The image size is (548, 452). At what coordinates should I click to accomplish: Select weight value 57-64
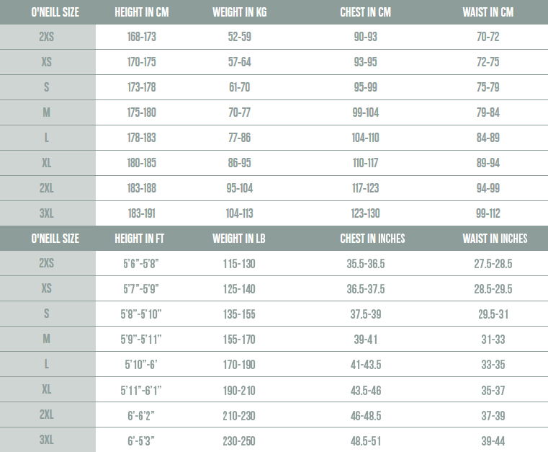(x=239, y=62)
